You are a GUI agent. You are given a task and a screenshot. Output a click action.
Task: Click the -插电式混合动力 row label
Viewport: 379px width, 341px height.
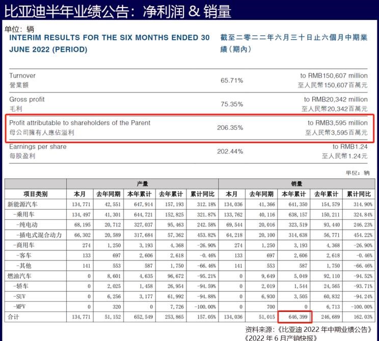(x=39, y=235)
